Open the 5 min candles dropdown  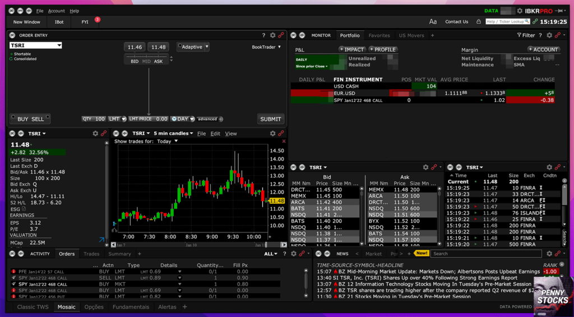[x=173, y=133]
